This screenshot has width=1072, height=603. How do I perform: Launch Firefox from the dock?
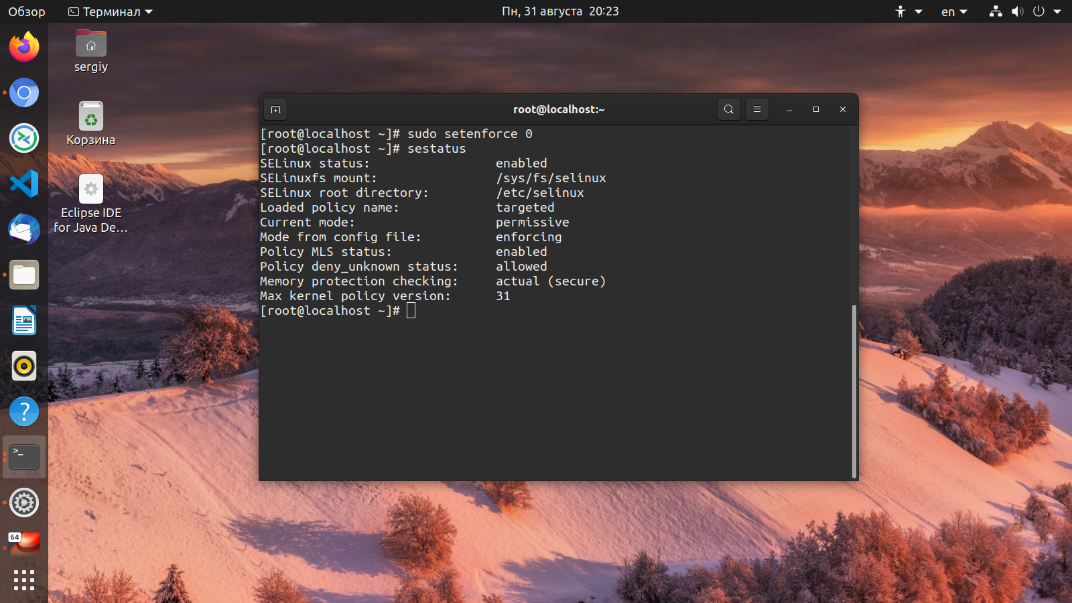tap(24, 47)
